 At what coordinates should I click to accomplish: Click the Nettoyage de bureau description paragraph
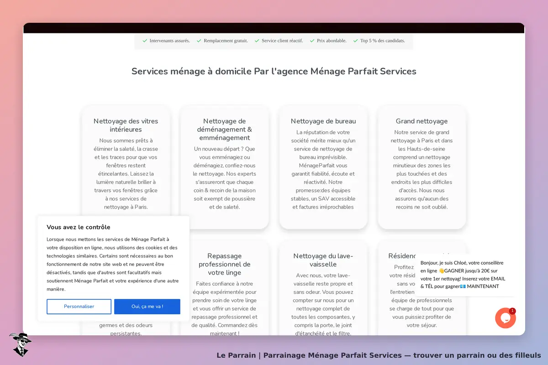(323, 170)
